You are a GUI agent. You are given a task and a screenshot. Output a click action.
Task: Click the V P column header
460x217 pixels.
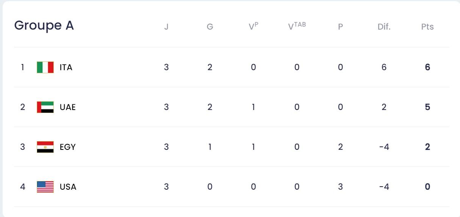click(253, 26)
